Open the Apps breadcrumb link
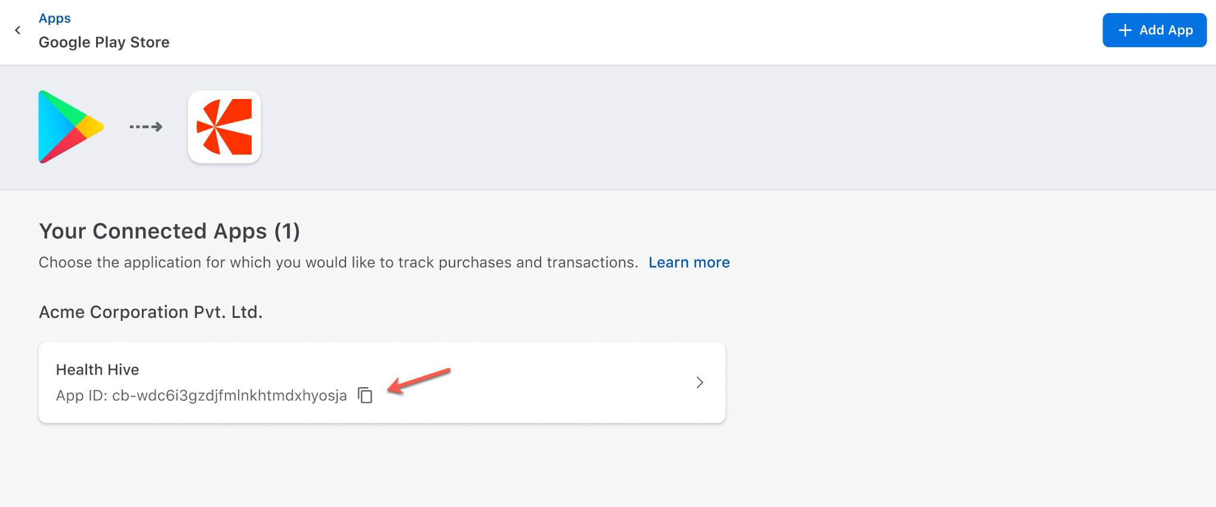The height and width of the screenshot is (507, 1216). click(54, 18)
